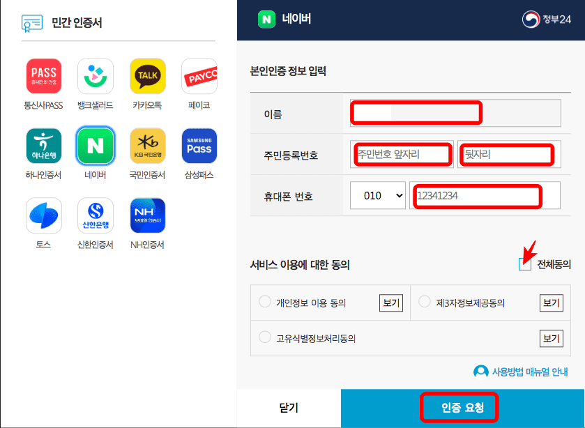Click the 주민등록번호 label

point(291,155)
